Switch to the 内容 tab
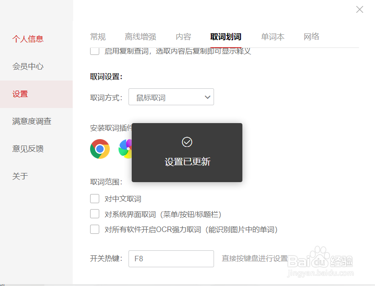This screenshot has width=375, height=286. [x=183, y=37]
